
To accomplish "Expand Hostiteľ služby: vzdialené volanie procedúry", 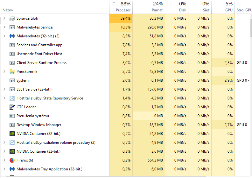I will (4, 142).
